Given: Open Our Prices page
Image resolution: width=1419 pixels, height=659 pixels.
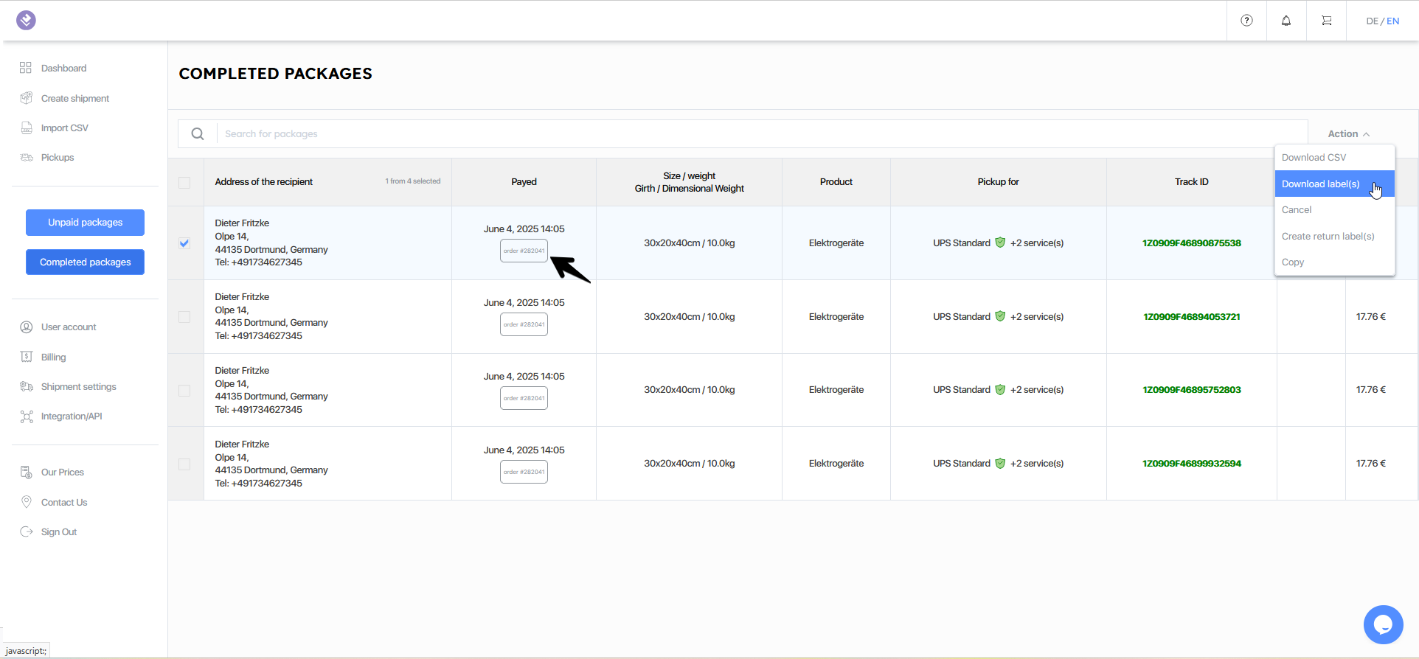Looking at the screenshot, I should pos(63,473).
